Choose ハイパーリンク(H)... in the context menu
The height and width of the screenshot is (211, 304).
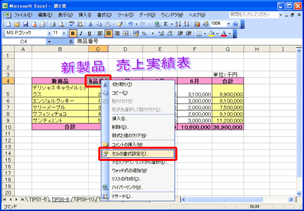[x=138, y=187]
